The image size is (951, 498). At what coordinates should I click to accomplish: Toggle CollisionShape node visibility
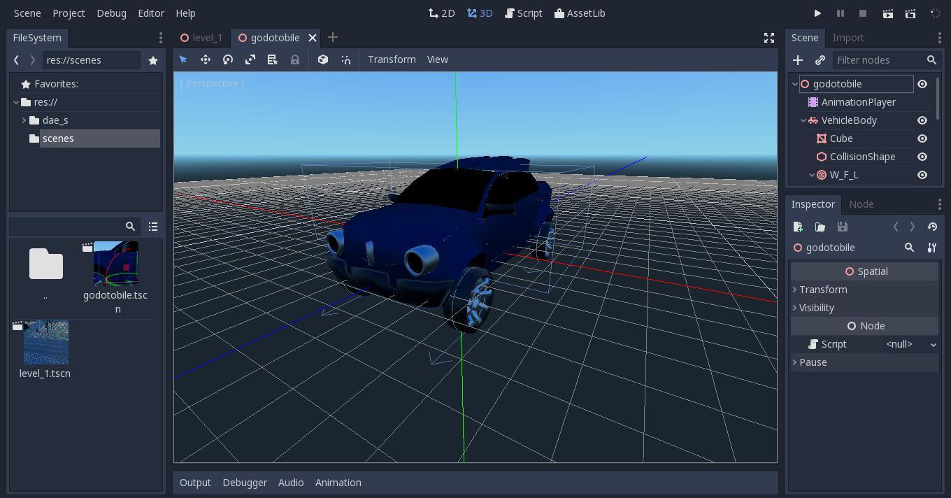point(922,157)
